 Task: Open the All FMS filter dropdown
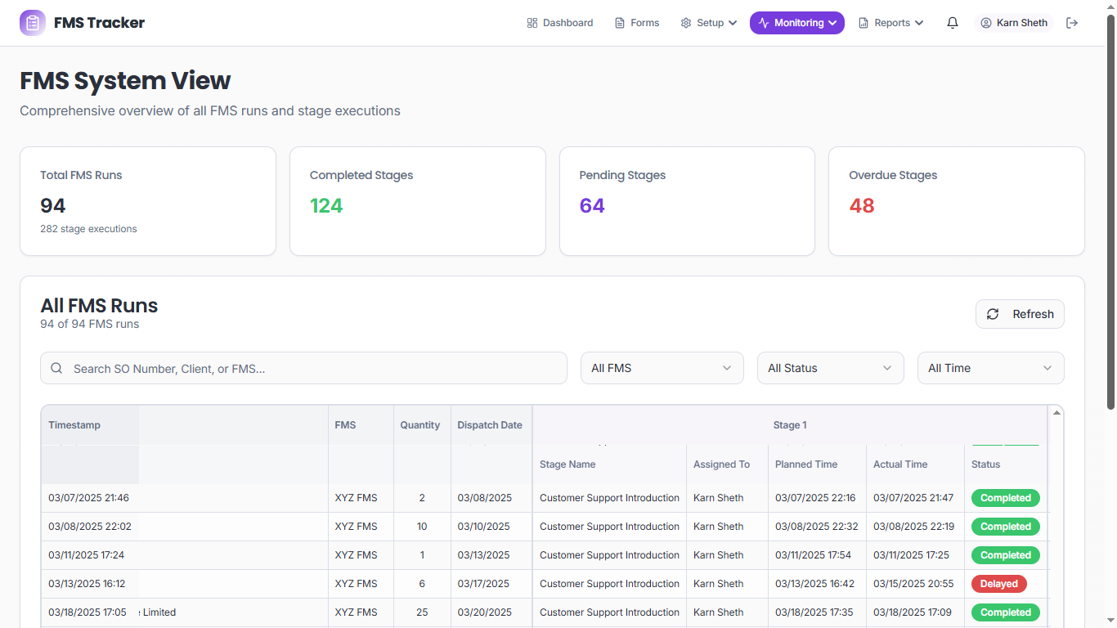[x=662, y=368]
